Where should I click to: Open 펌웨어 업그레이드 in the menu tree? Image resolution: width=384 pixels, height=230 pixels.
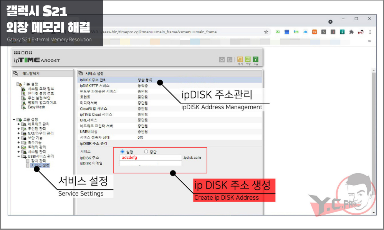pos(42,102)
